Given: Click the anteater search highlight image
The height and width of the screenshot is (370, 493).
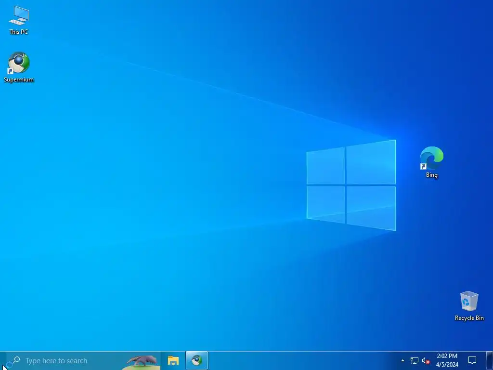Looking at the screenshot, I should (141, 361).
